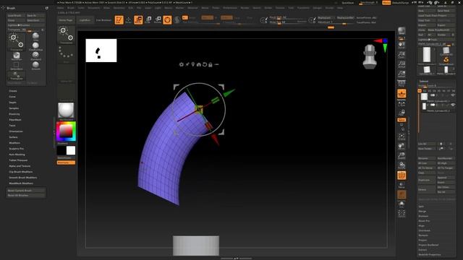Toggle visibility eye of second subtool
463x260 pixels.
453,105
